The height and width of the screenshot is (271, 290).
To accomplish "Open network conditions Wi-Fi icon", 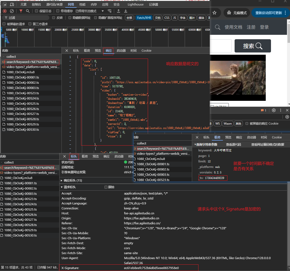I will 110,11.
